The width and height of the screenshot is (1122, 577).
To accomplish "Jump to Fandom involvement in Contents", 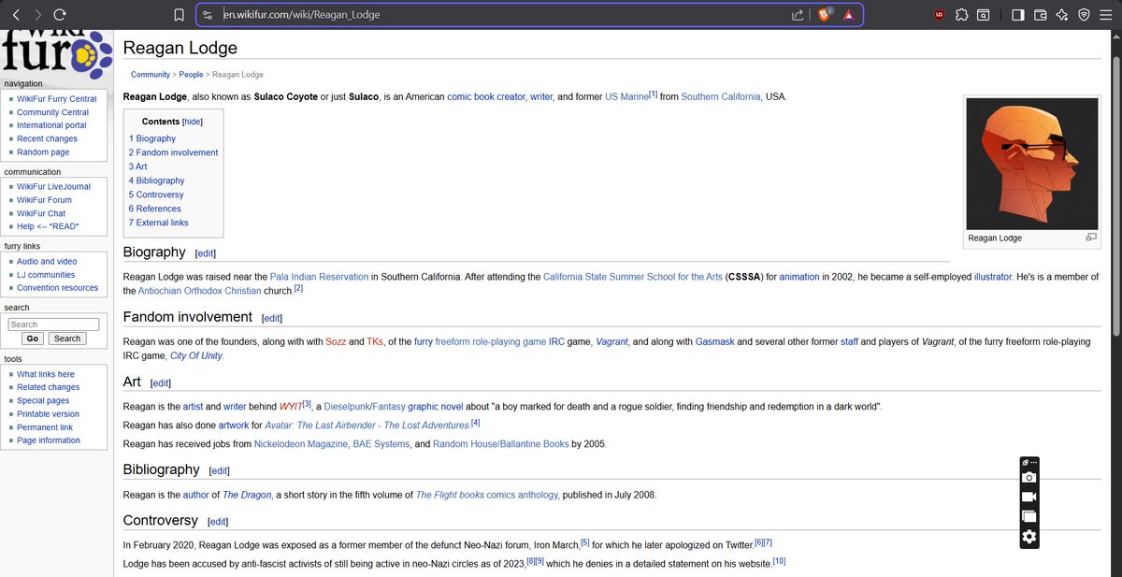I will (173, 152).
